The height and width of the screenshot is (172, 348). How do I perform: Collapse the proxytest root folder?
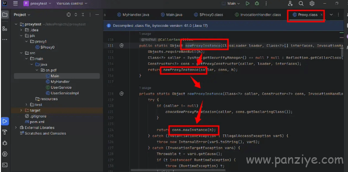(16, 25)
